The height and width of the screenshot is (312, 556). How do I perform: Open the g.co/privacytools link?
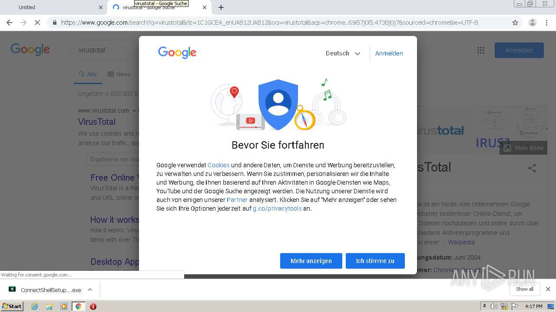pyautogui.click(x=277, y=208)
